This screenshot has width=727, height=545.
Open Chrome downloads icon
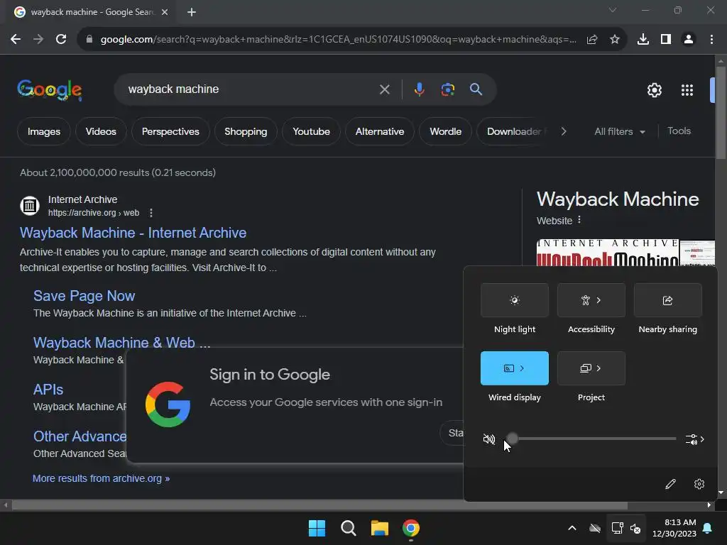(x=643, y=40)
